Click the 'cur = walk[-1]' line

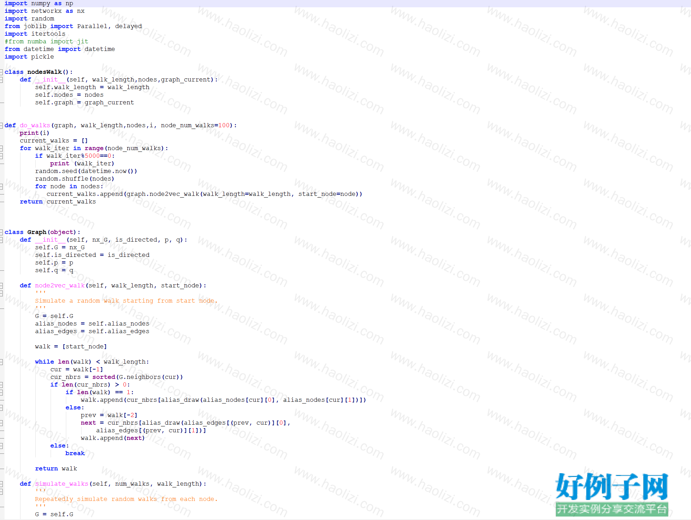[77, 370]
